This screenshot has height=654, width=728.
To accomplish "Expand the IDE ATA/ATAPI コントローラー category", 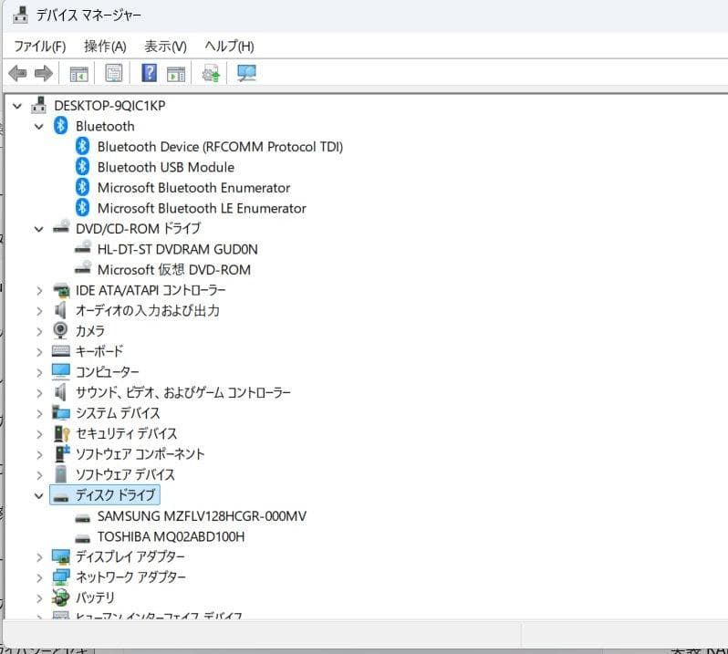I will [x=39, y=291].
